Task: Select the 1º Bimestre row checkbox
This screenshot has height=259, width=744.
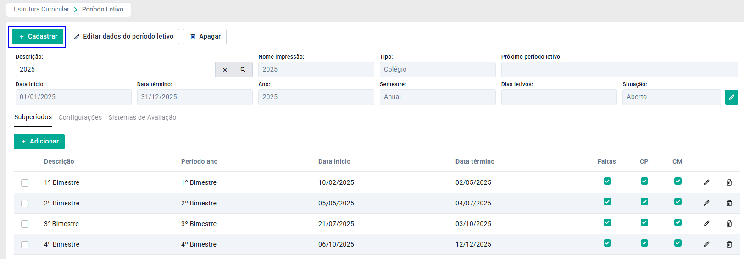Action: 25,183
